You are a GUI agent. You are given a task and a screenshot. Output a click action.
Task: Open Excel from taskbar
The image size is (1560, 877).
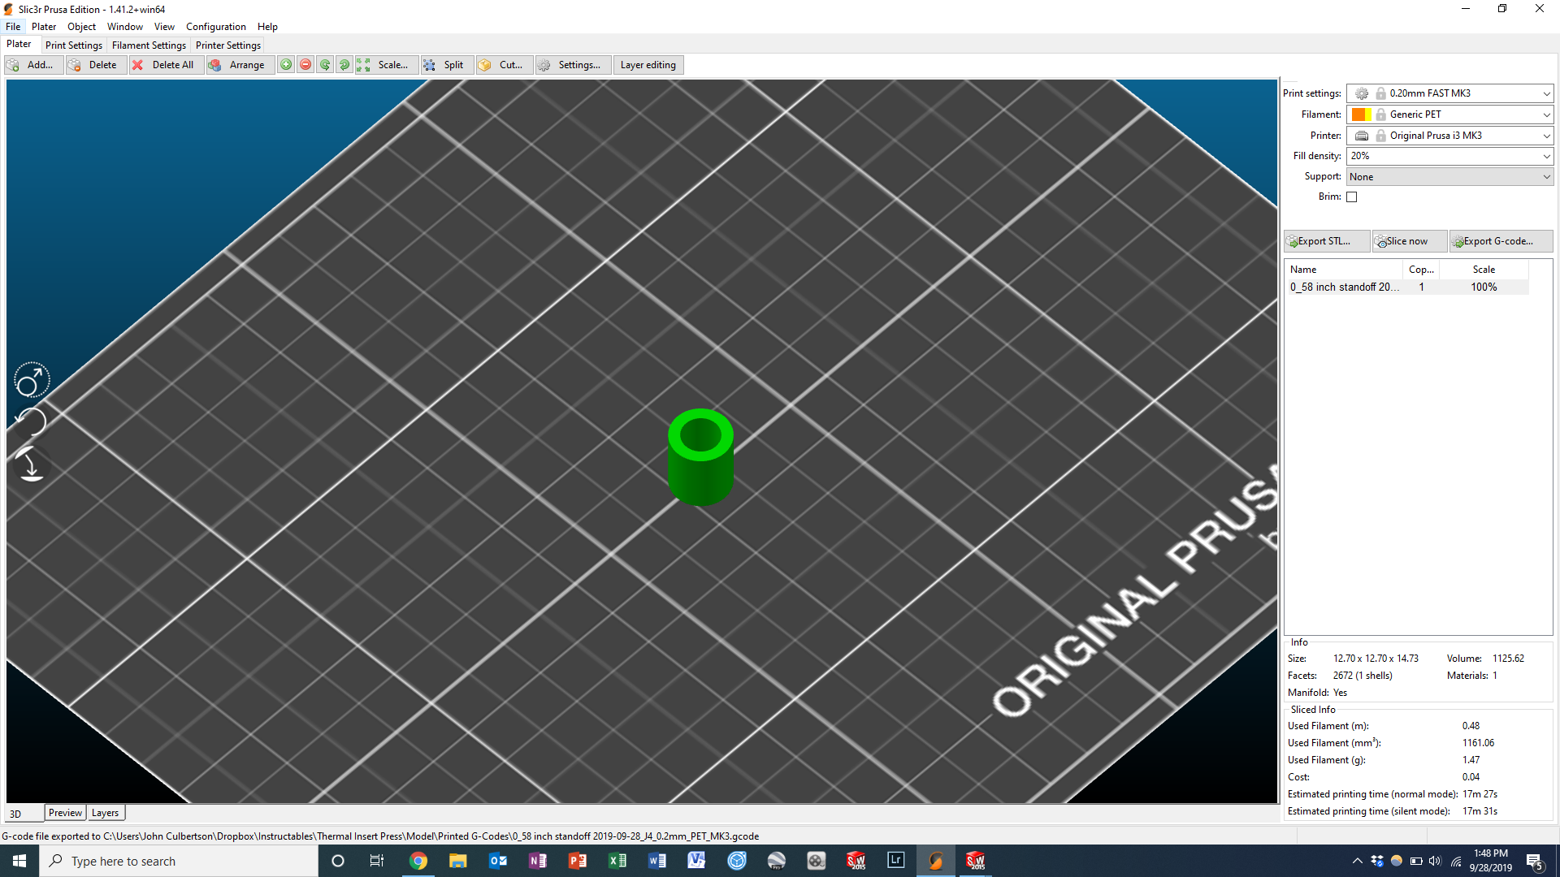[x=617, y=861]
